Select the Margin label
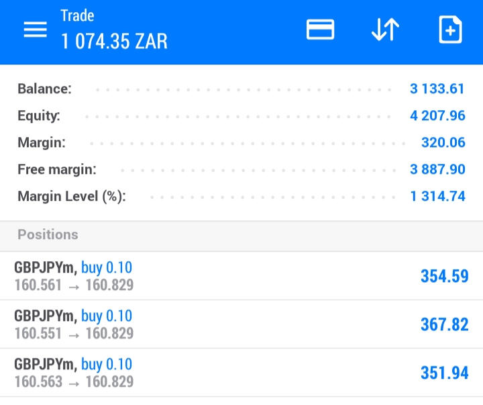483x405 pixels. pos(42,142)
